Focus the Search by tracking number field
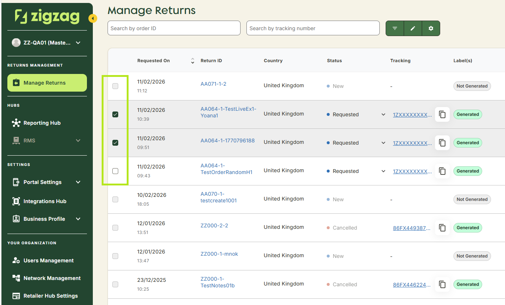The height and width of the screenshot is (305, 505). coord(313,28)
